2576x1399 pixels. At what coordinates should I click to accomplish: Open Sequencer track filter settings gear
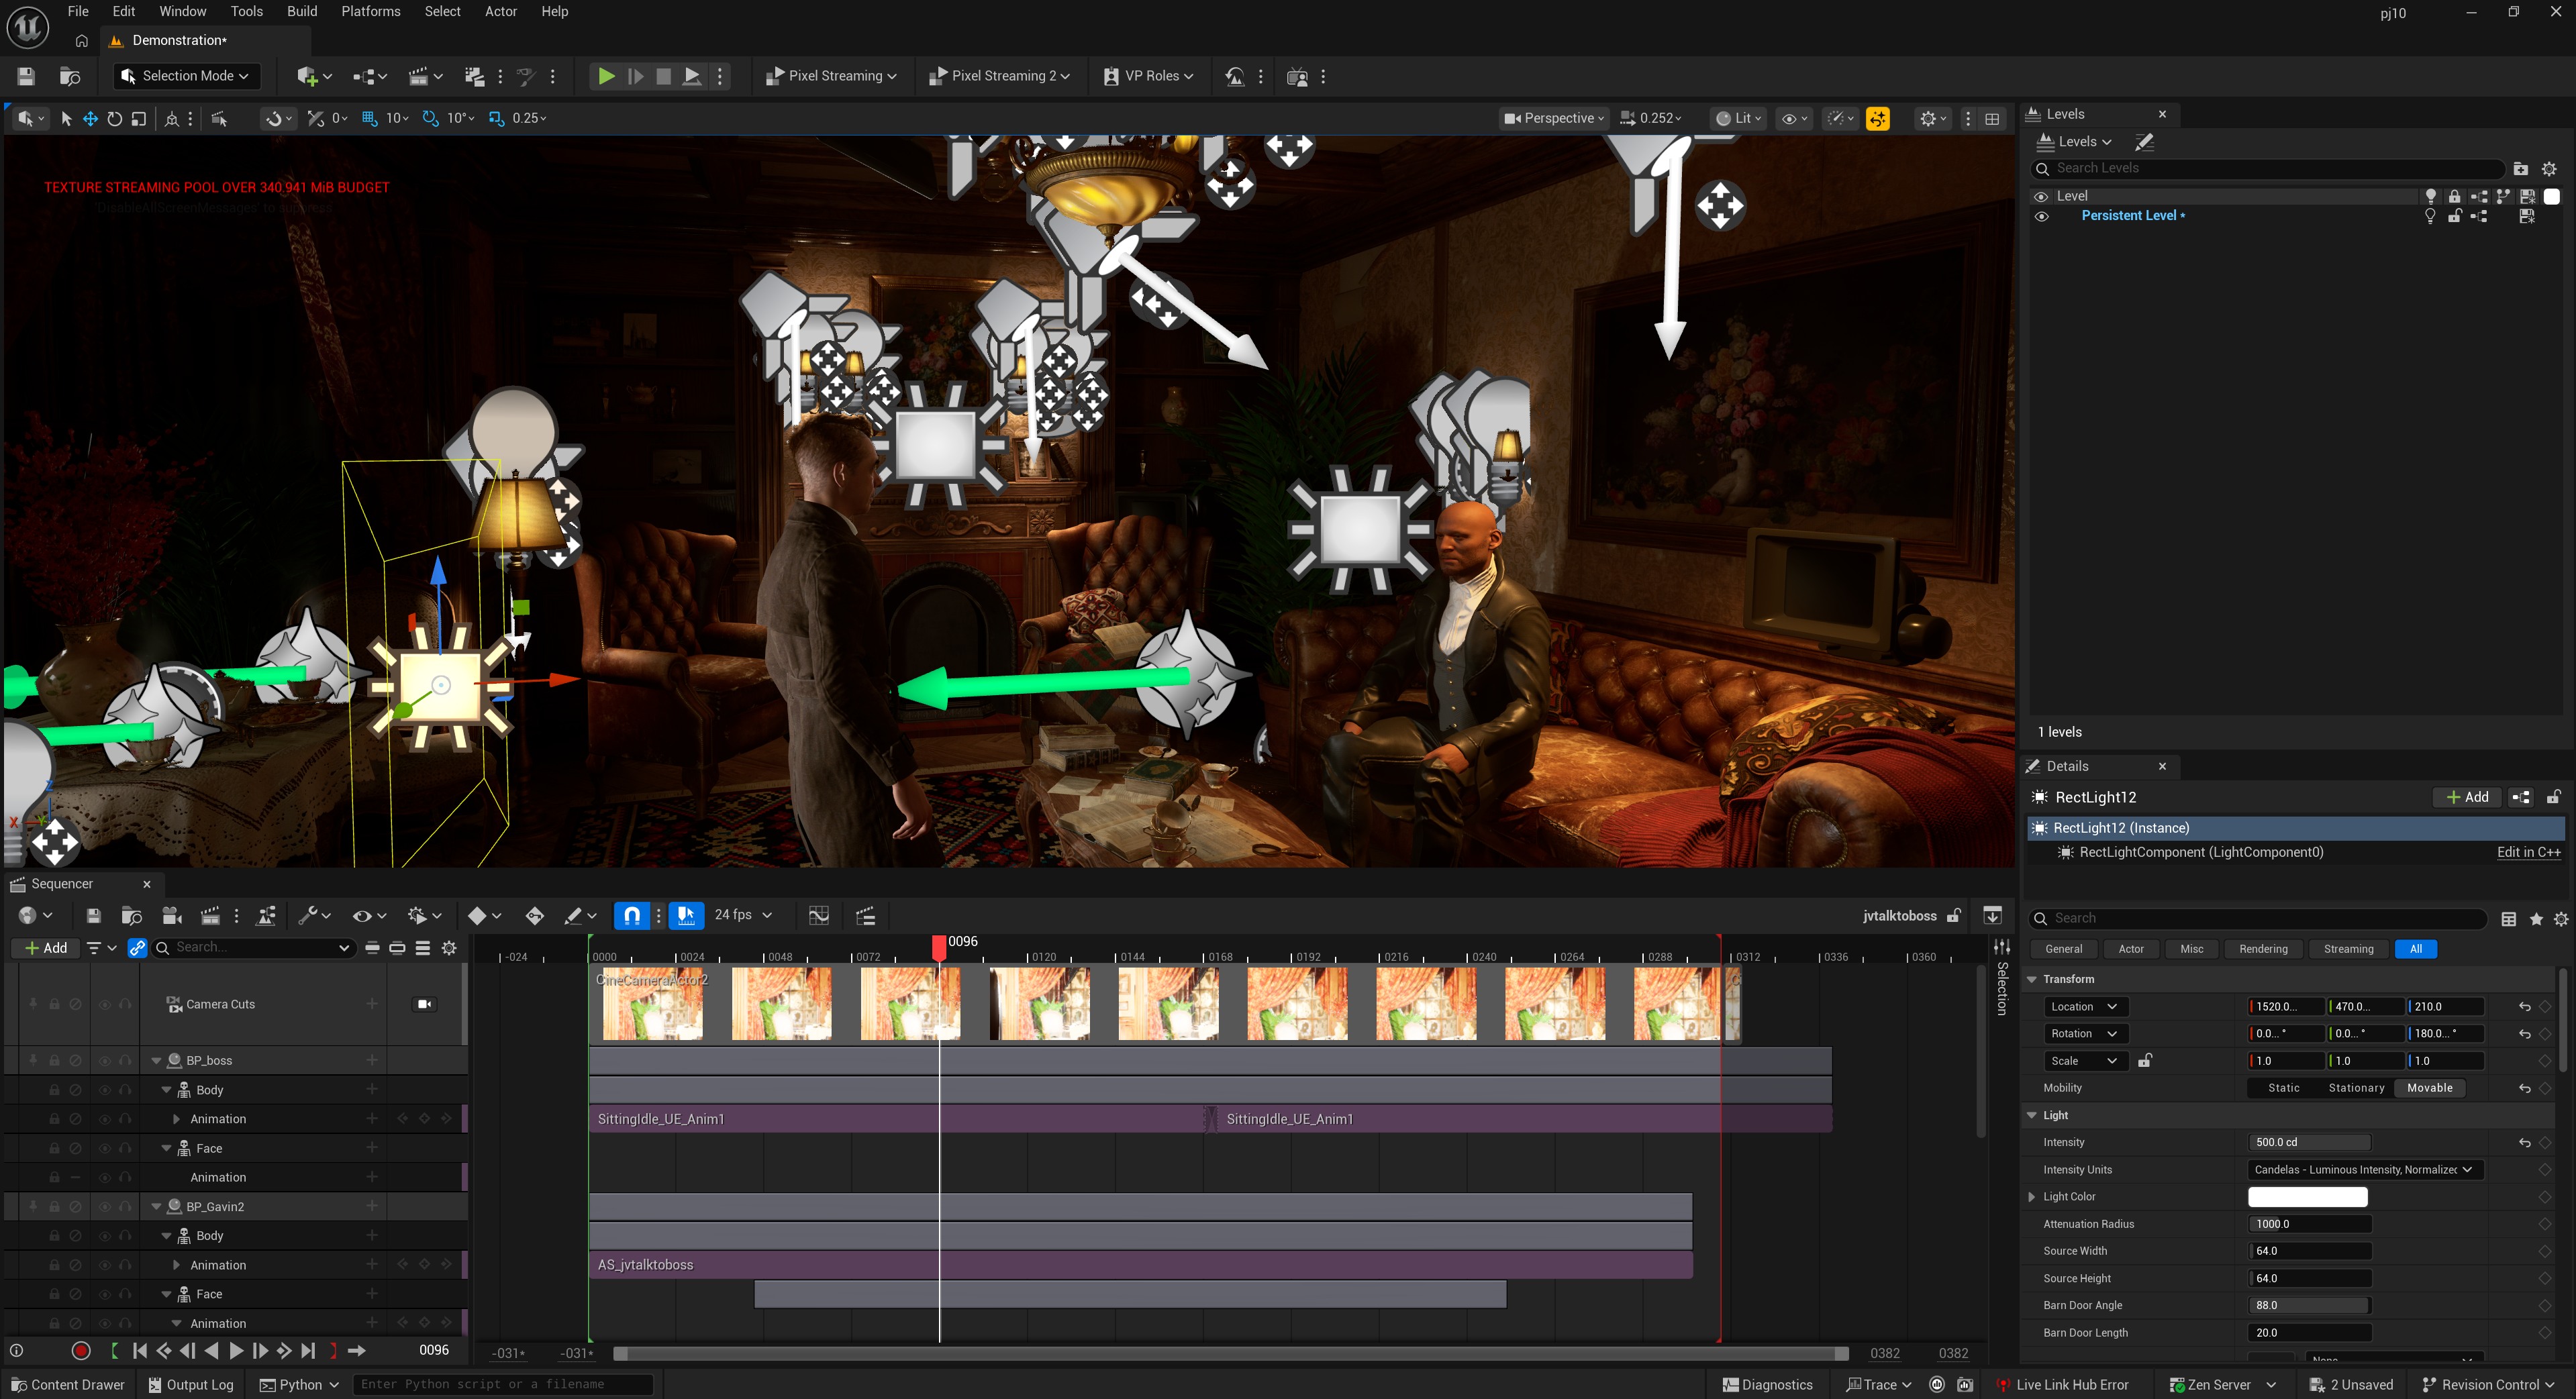pyautogui.click(x=450, y=947)
